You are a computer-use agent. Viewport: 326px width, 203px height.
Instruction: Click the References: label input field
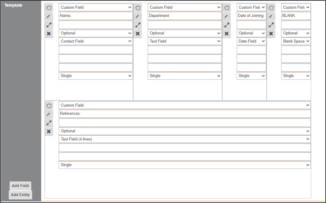184,114
